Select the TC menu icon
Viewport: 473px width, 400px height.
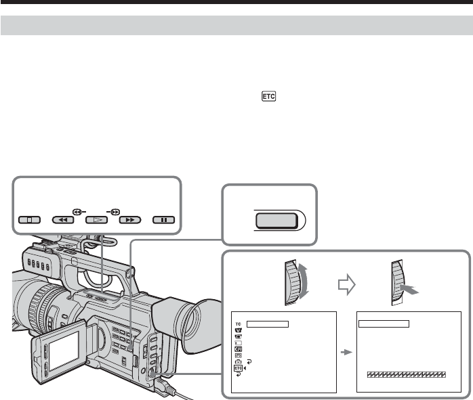(239, 324)
